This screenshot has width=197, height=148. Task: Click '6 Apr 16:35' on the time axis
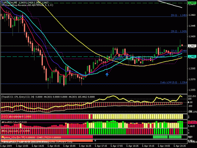coord(85,146)
